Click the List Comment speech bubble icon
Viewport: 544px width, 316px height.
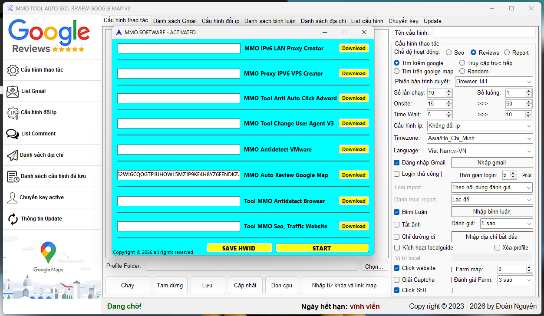[13, 134]
